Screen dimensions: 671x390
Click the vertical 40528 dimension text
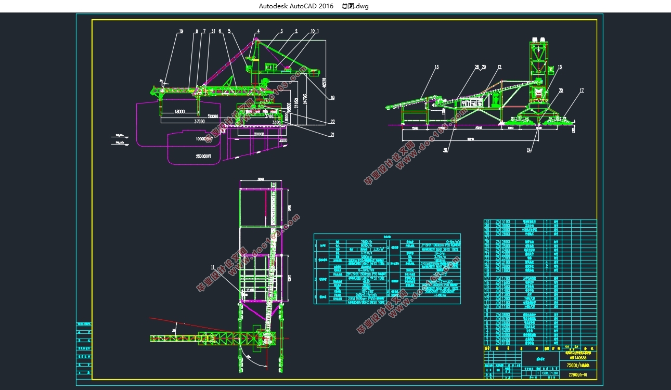324,82
